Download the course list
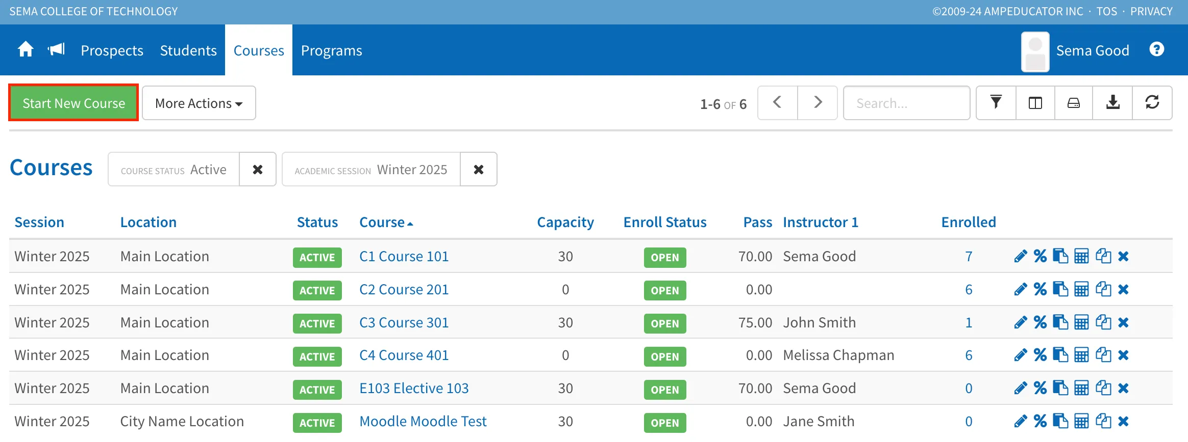Image resolution: width=1188 pixels, height=442 pixels. pyautogui.click(x=1112, y=103)
